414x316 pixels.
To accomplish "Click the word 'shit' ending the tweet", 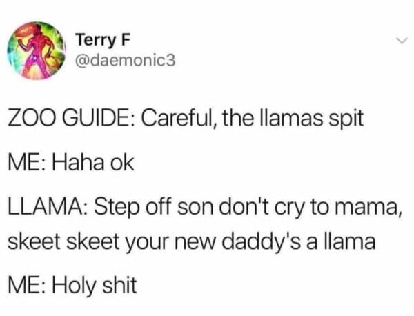I will click(119, 284).
